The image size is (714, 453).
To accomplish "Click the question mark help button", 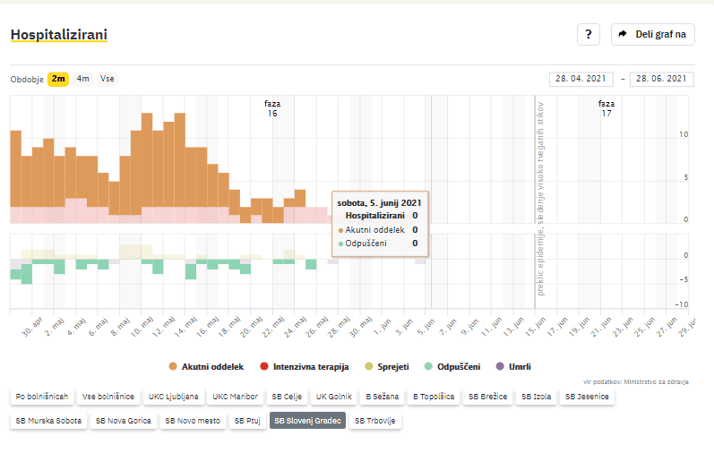I will (588, 34).
